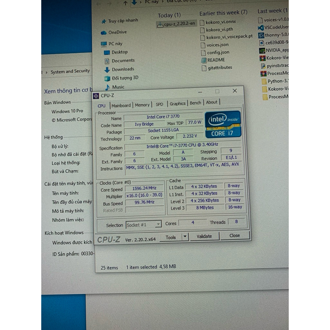330x330 pixels.
Task: Minimize the CPU-Z window
Action: coord(200,92)
